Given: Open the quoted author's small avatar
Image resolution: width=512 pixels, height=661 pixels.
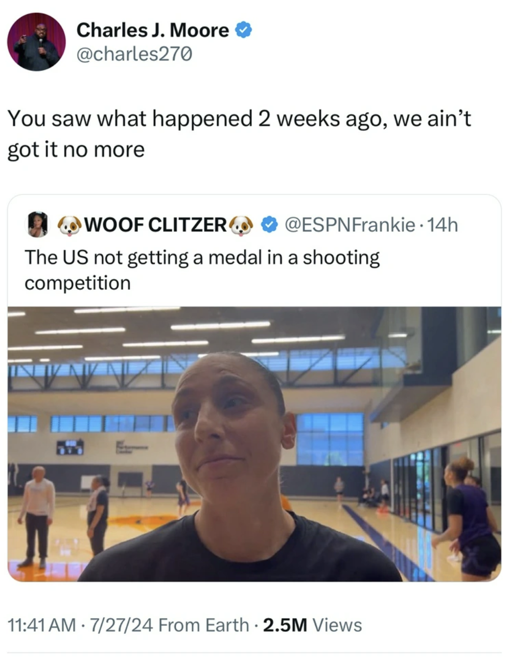Looking at the screenshot, I should click(37, 225).
